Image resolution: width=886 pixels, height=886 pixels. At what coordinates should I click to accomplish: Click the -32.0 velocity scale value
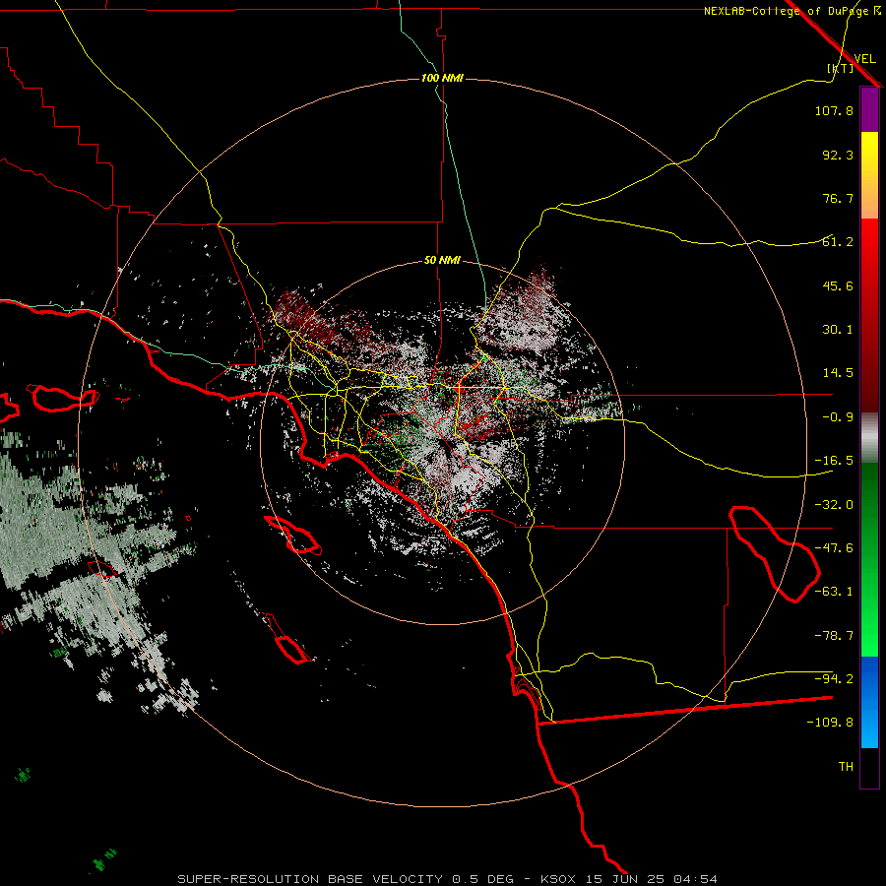pos(834,505)
